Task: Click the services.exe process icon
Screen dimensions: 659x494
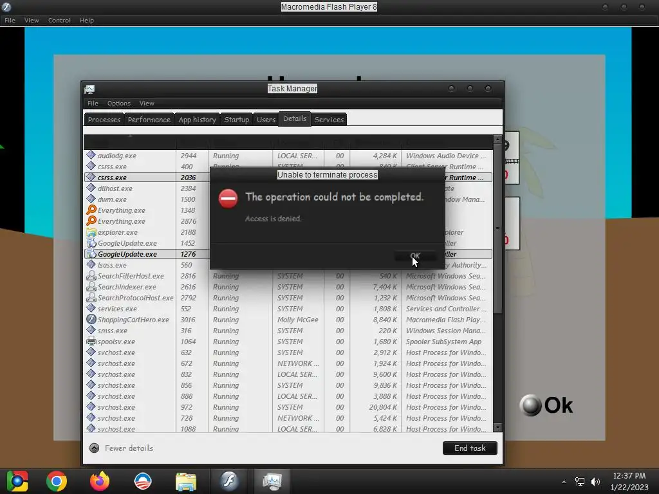Action: pyautogui.click(x=91, y=308)
